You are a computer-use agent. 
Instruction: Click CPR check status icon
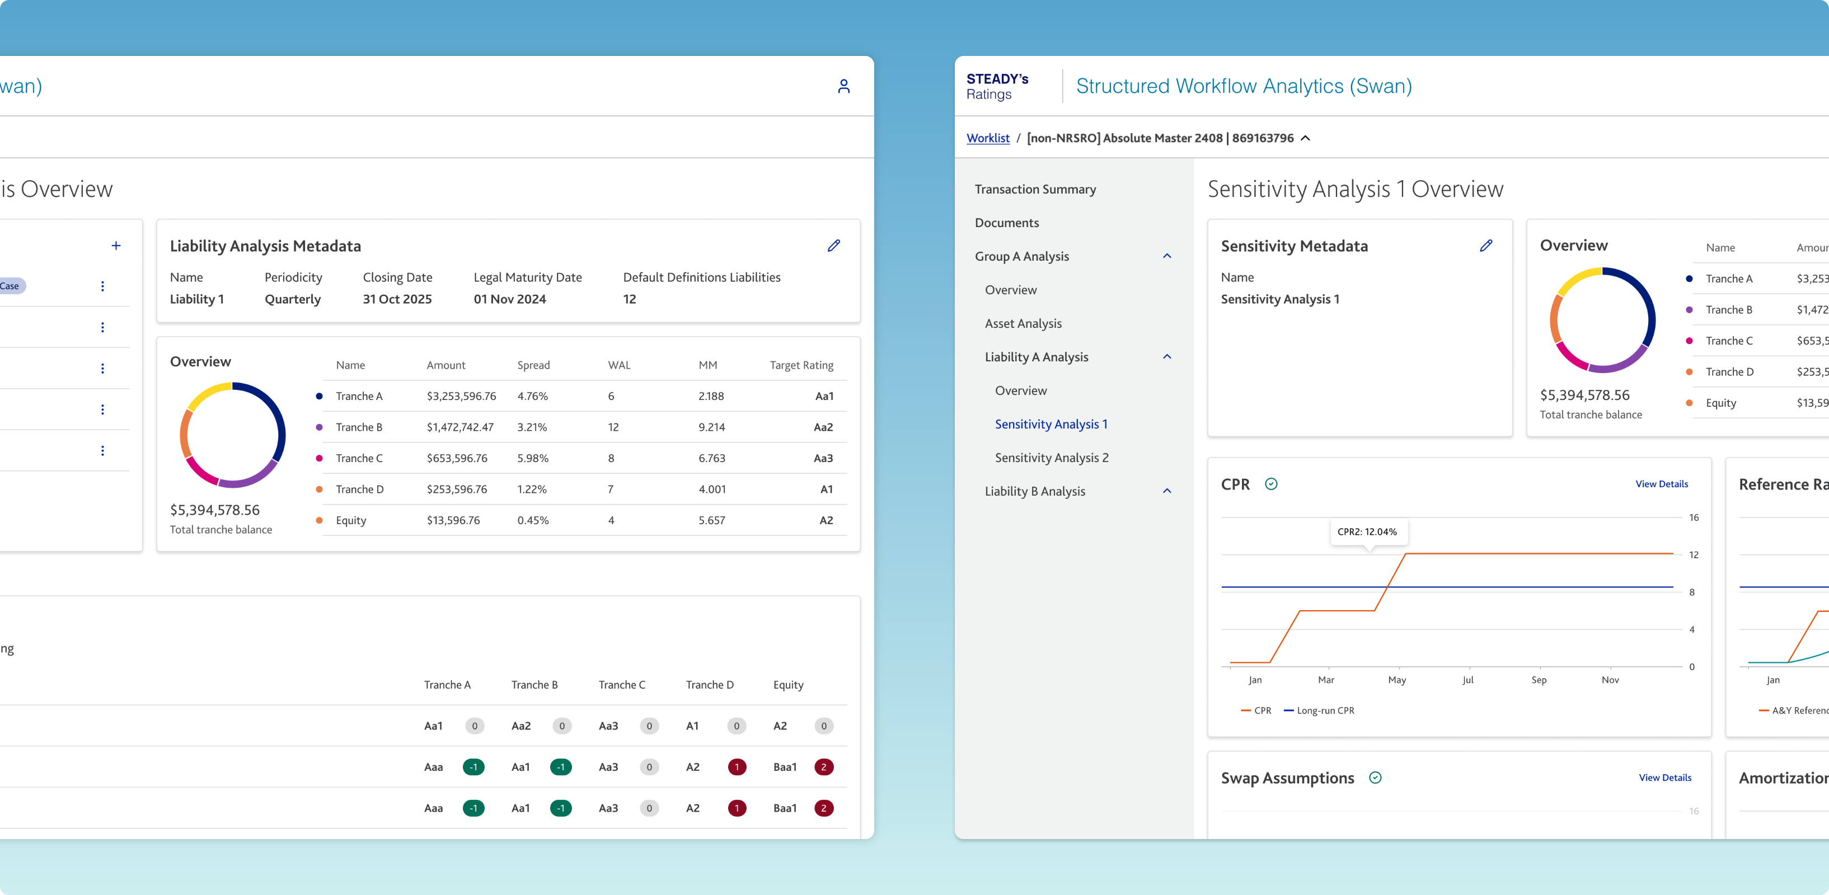(1271, 484)
